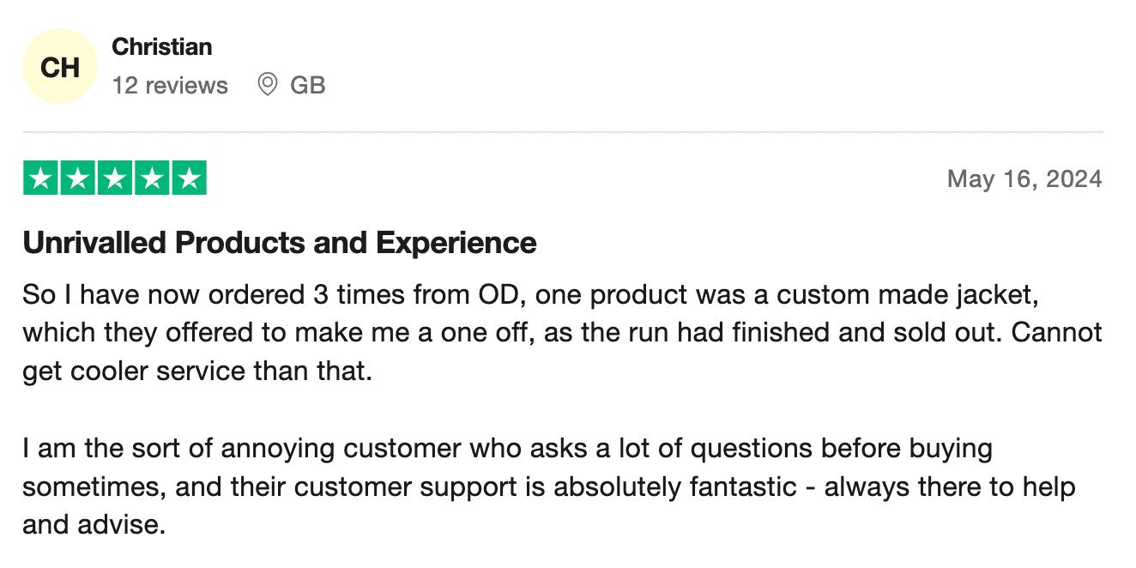Click the CH profile avatar circle
This screenshot has width=1136, height=568.
coord(60,67)
